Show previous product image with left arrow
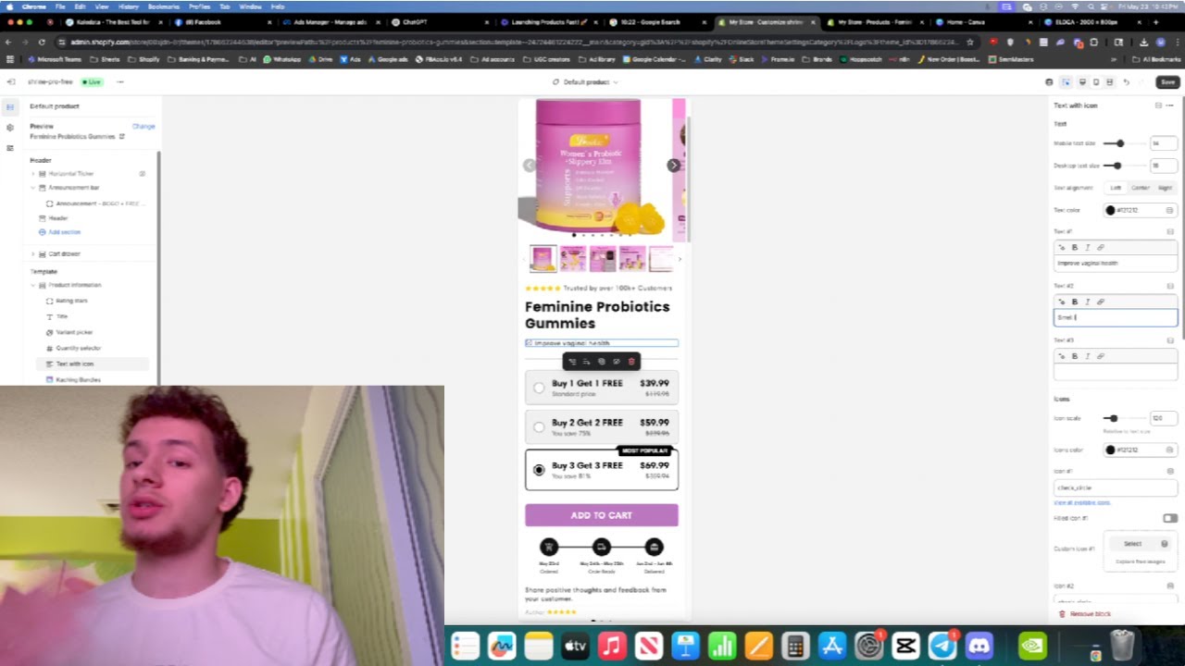The width and height of the screenshot is (1185, 666). (x=530, y=166)
